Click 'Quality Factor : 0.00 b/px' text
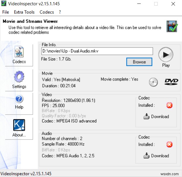Screen dimensions: 182x177 pyautogui.click(x=64, y=116)
